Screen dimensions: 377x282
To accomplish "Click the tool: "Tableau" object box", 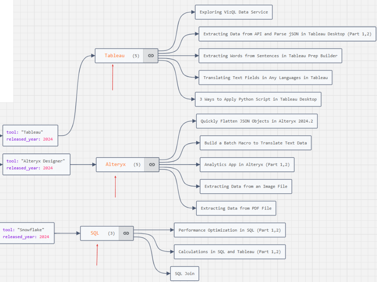I will pos(30,136).
